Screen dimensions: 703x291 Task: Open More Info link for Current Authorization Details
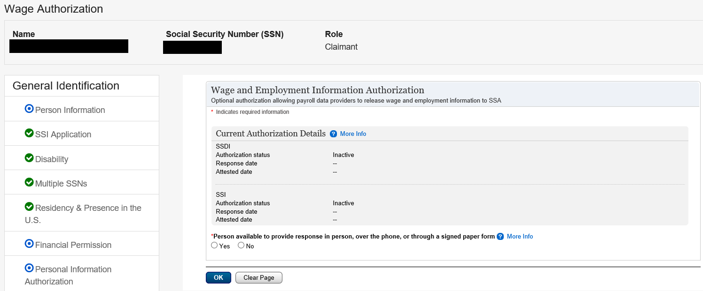353,134
